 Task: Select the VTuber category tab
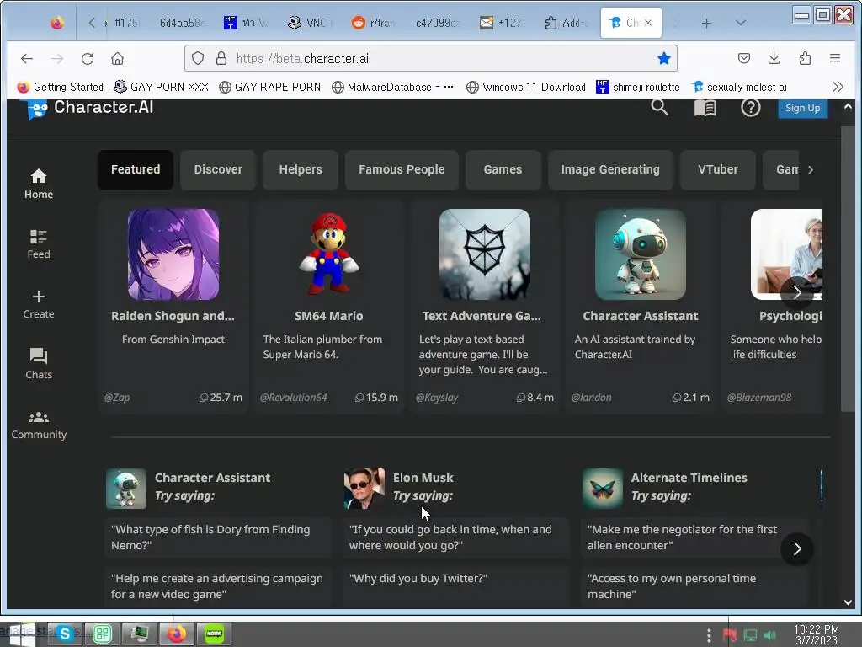pyautogui.click(x=718, y=170)
